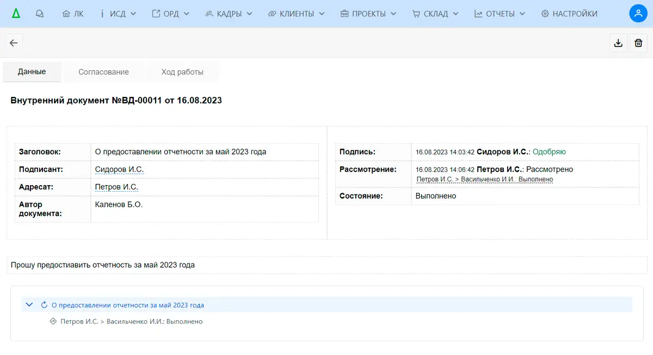Click the Заголовок value text

(x=181, y=152)
